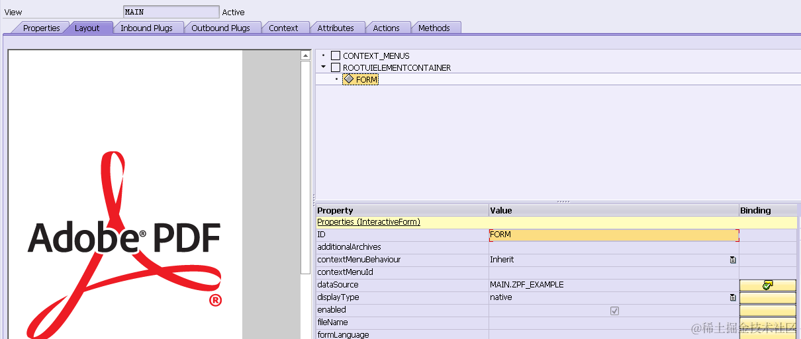Viewport: 801px width, 339px height.
Task: Click the displayType binding button
Action: [x=768, y=298]
